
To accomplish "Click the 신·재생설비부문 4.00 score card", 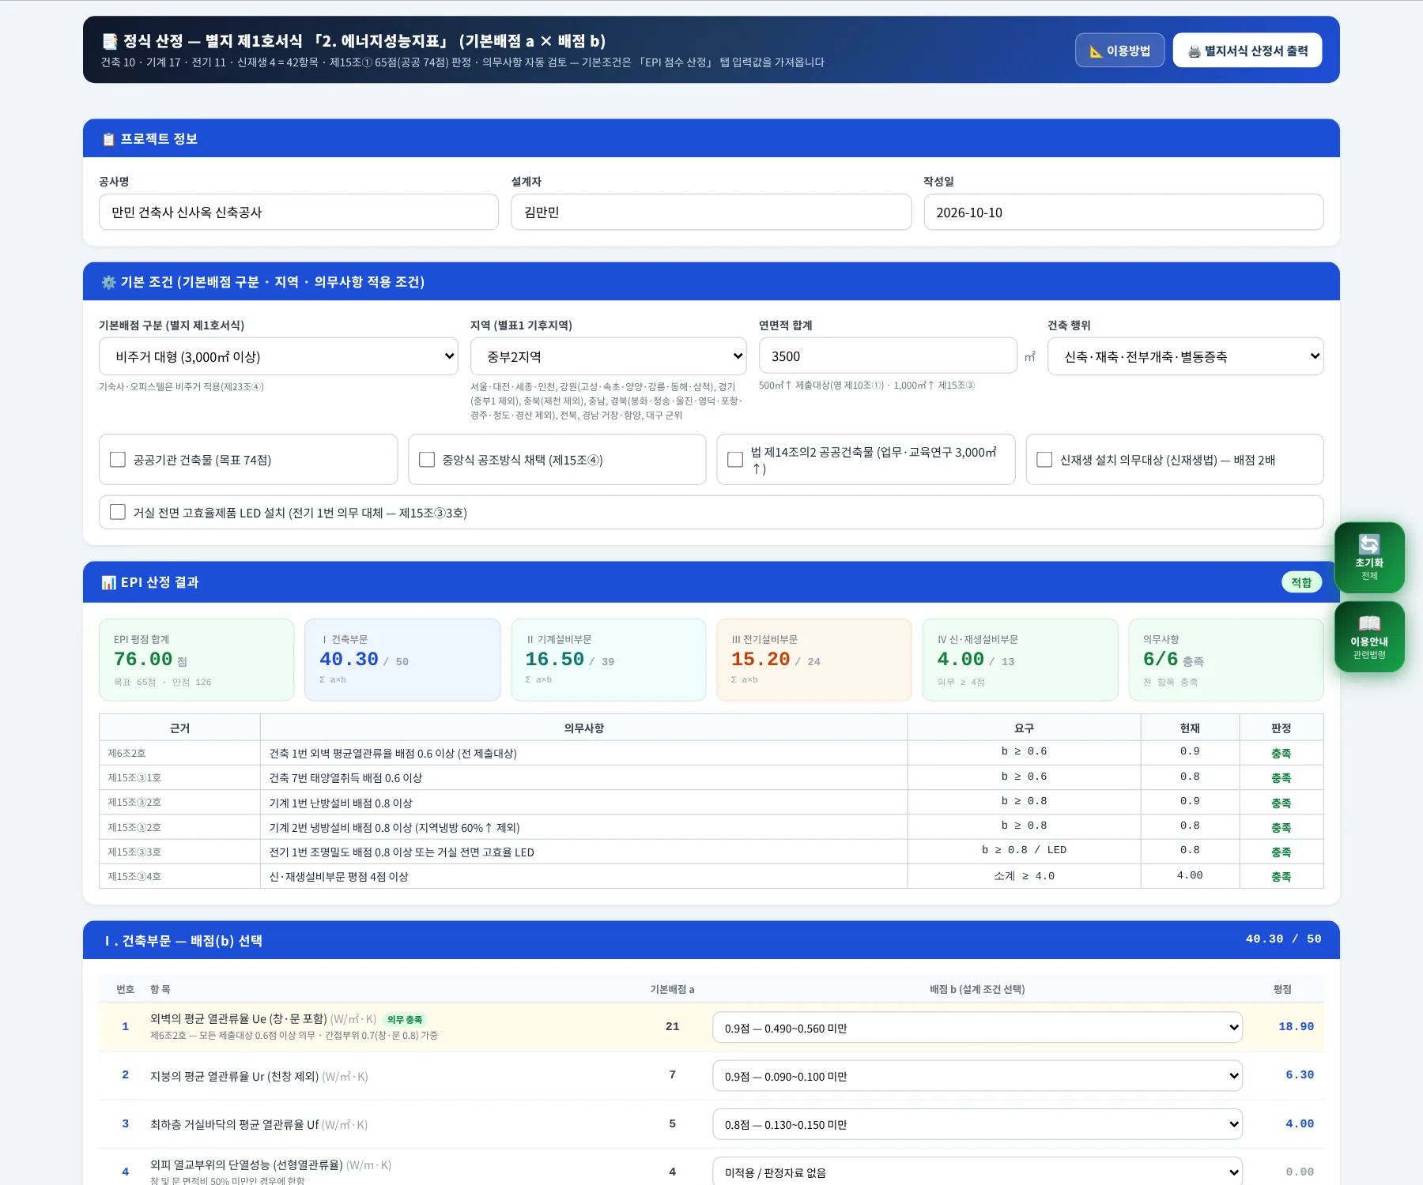I will pos(1020,660).
